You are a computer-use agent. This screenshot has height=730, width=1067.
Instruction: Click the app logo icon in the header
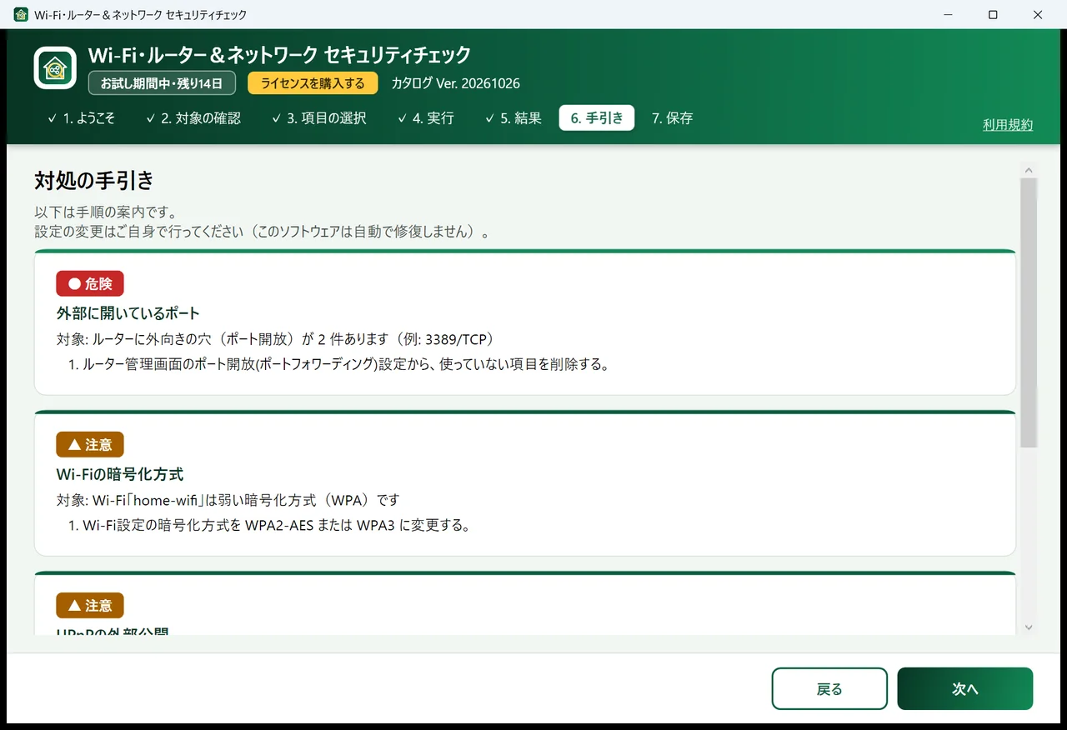pos(56,67)
